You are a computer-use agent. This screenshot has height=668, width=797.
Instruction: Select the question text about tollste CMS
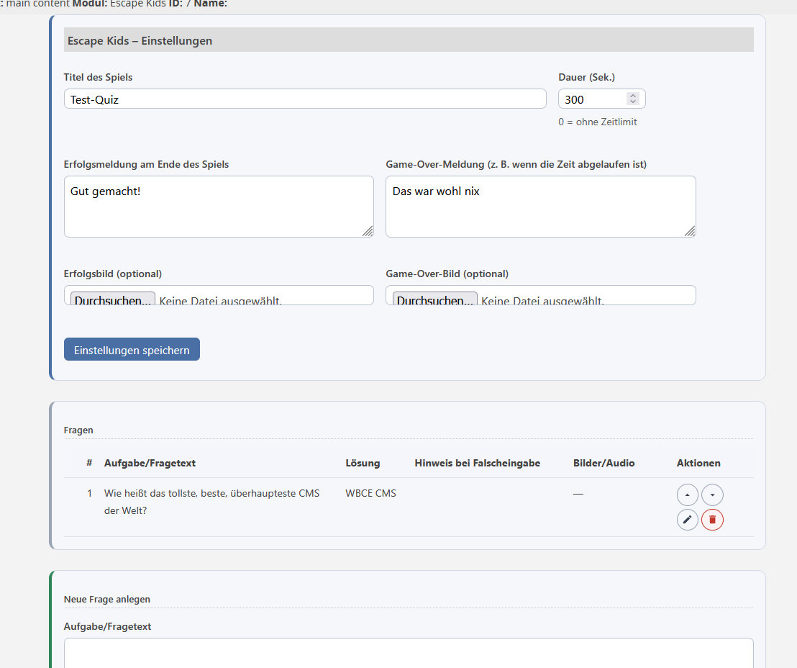click(x=211, y=502)
